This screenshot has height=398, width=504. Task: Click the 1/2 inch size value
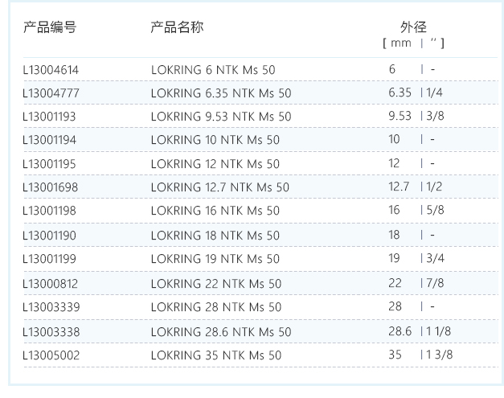pos(434,187)
